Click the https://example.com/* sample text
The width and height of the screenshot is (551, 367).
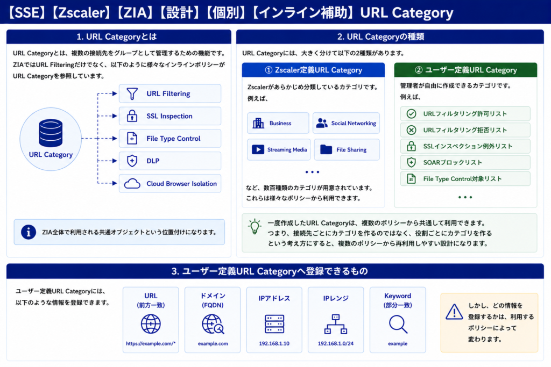click(x=151, y=343)
